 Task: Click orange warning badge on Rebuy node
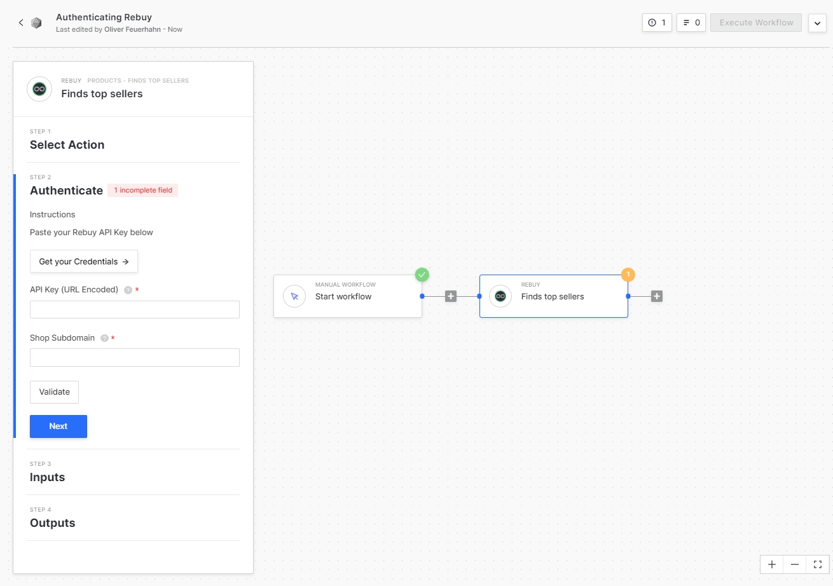(628, 275)
